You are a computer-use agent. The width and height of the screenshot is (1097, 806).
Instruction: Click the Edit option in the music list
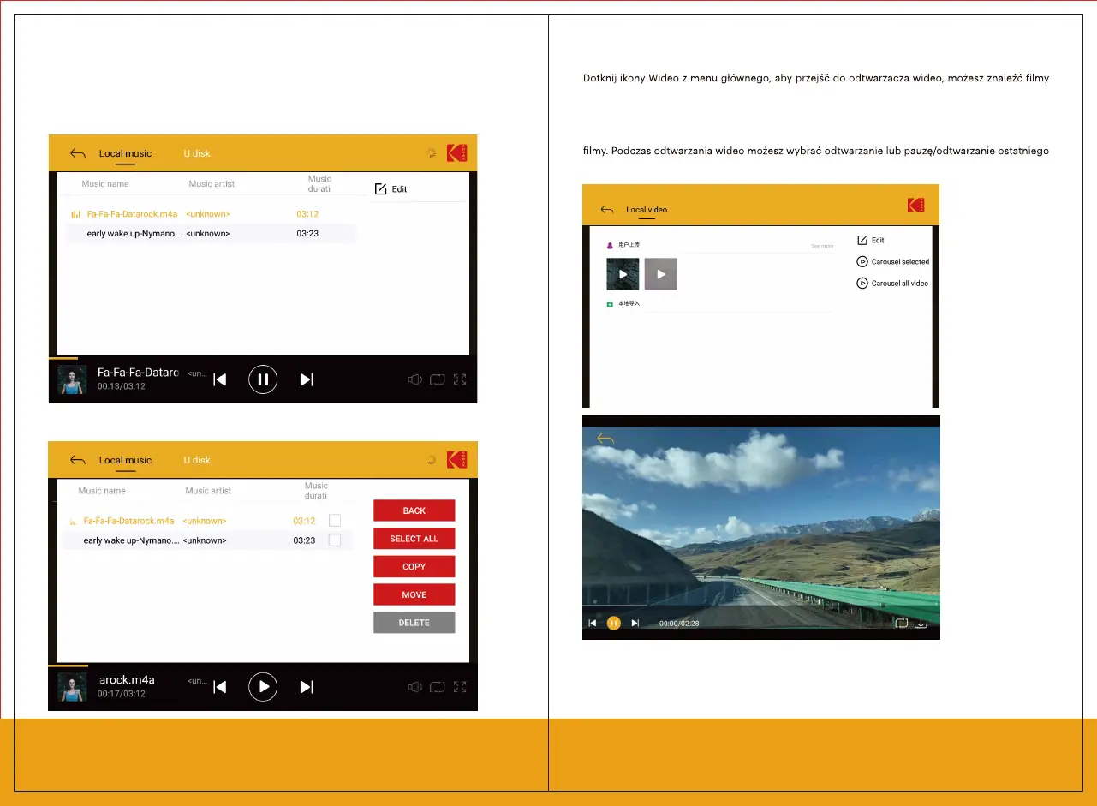click(x=391, y=189)
